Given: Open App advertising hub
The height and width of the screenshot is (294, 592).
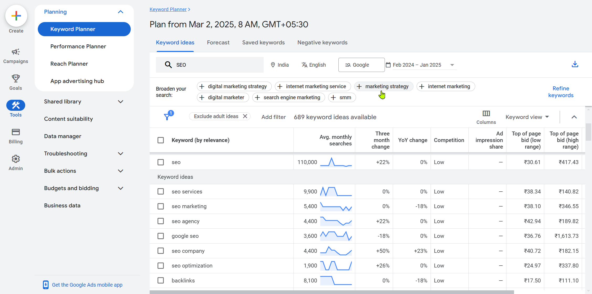Looking at the screenshot, I should (77, 81).
